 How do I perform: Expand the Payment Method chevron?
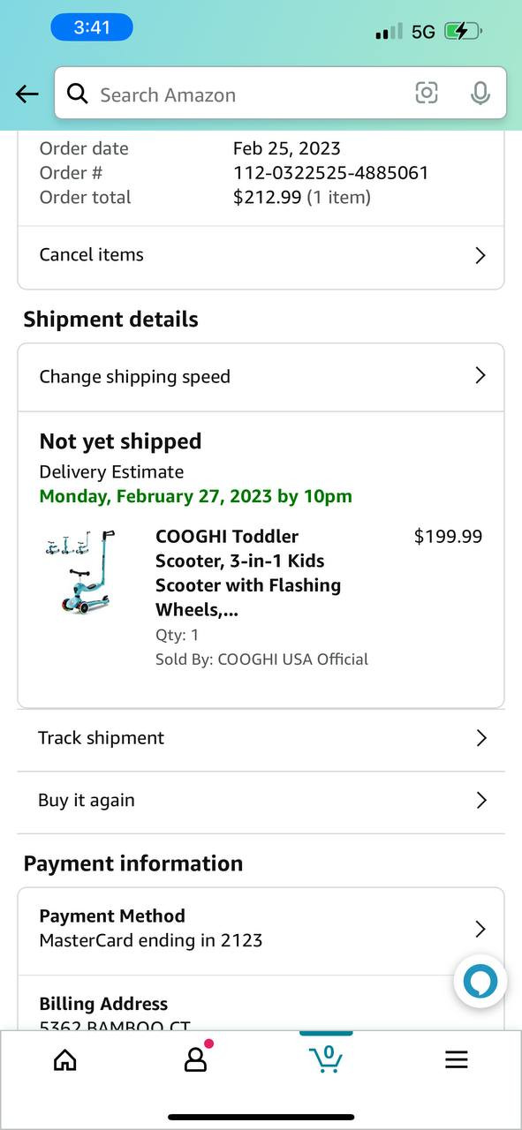click(480, 929)
